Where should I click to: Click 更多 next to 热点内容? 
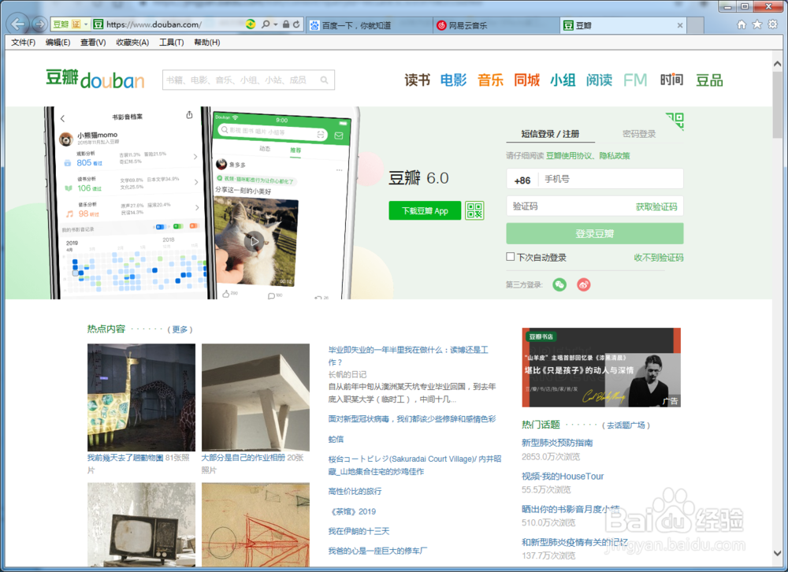(x=180, y=330)
